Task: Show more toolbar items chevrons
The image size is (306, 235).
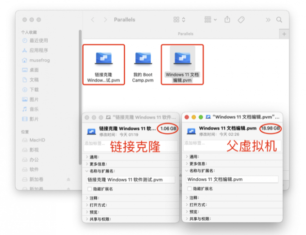Action: (x=268, y=20)
